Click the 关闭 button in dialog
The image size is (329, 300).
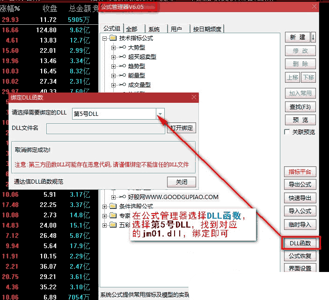coord(181,182)
